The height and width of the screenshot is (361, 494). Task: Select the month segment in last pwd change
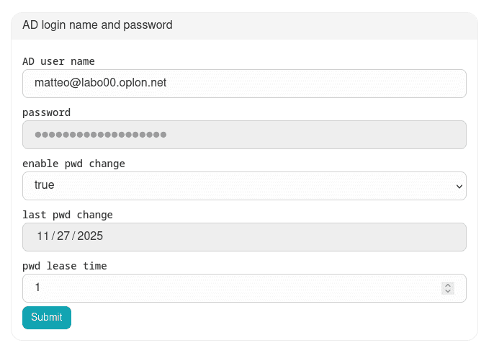pyautogui.click(x=42, y=237)
